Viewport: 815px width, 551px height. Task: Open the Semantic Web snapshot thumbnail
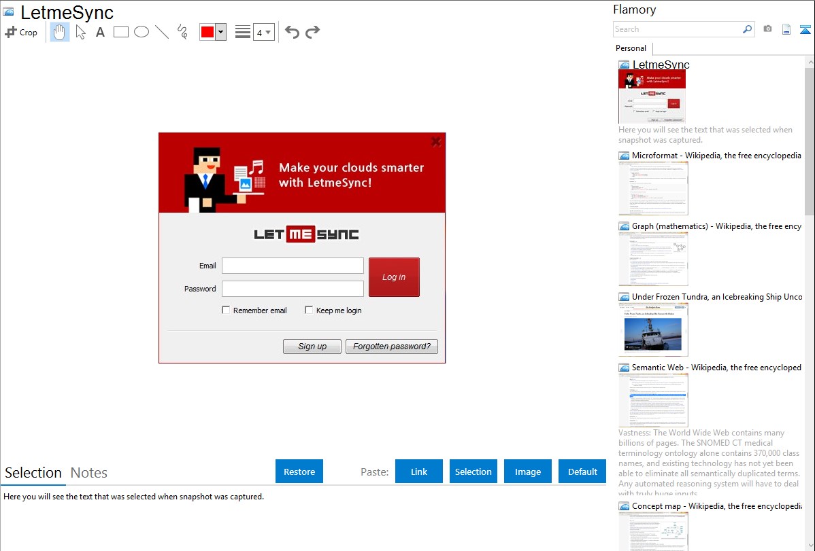point(653,400)
